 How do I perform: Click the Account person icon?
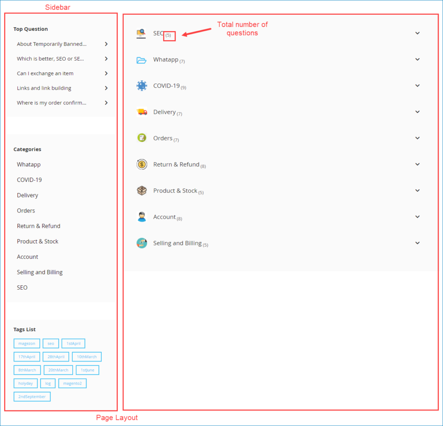pyautogui.click(x=142, y=217)
